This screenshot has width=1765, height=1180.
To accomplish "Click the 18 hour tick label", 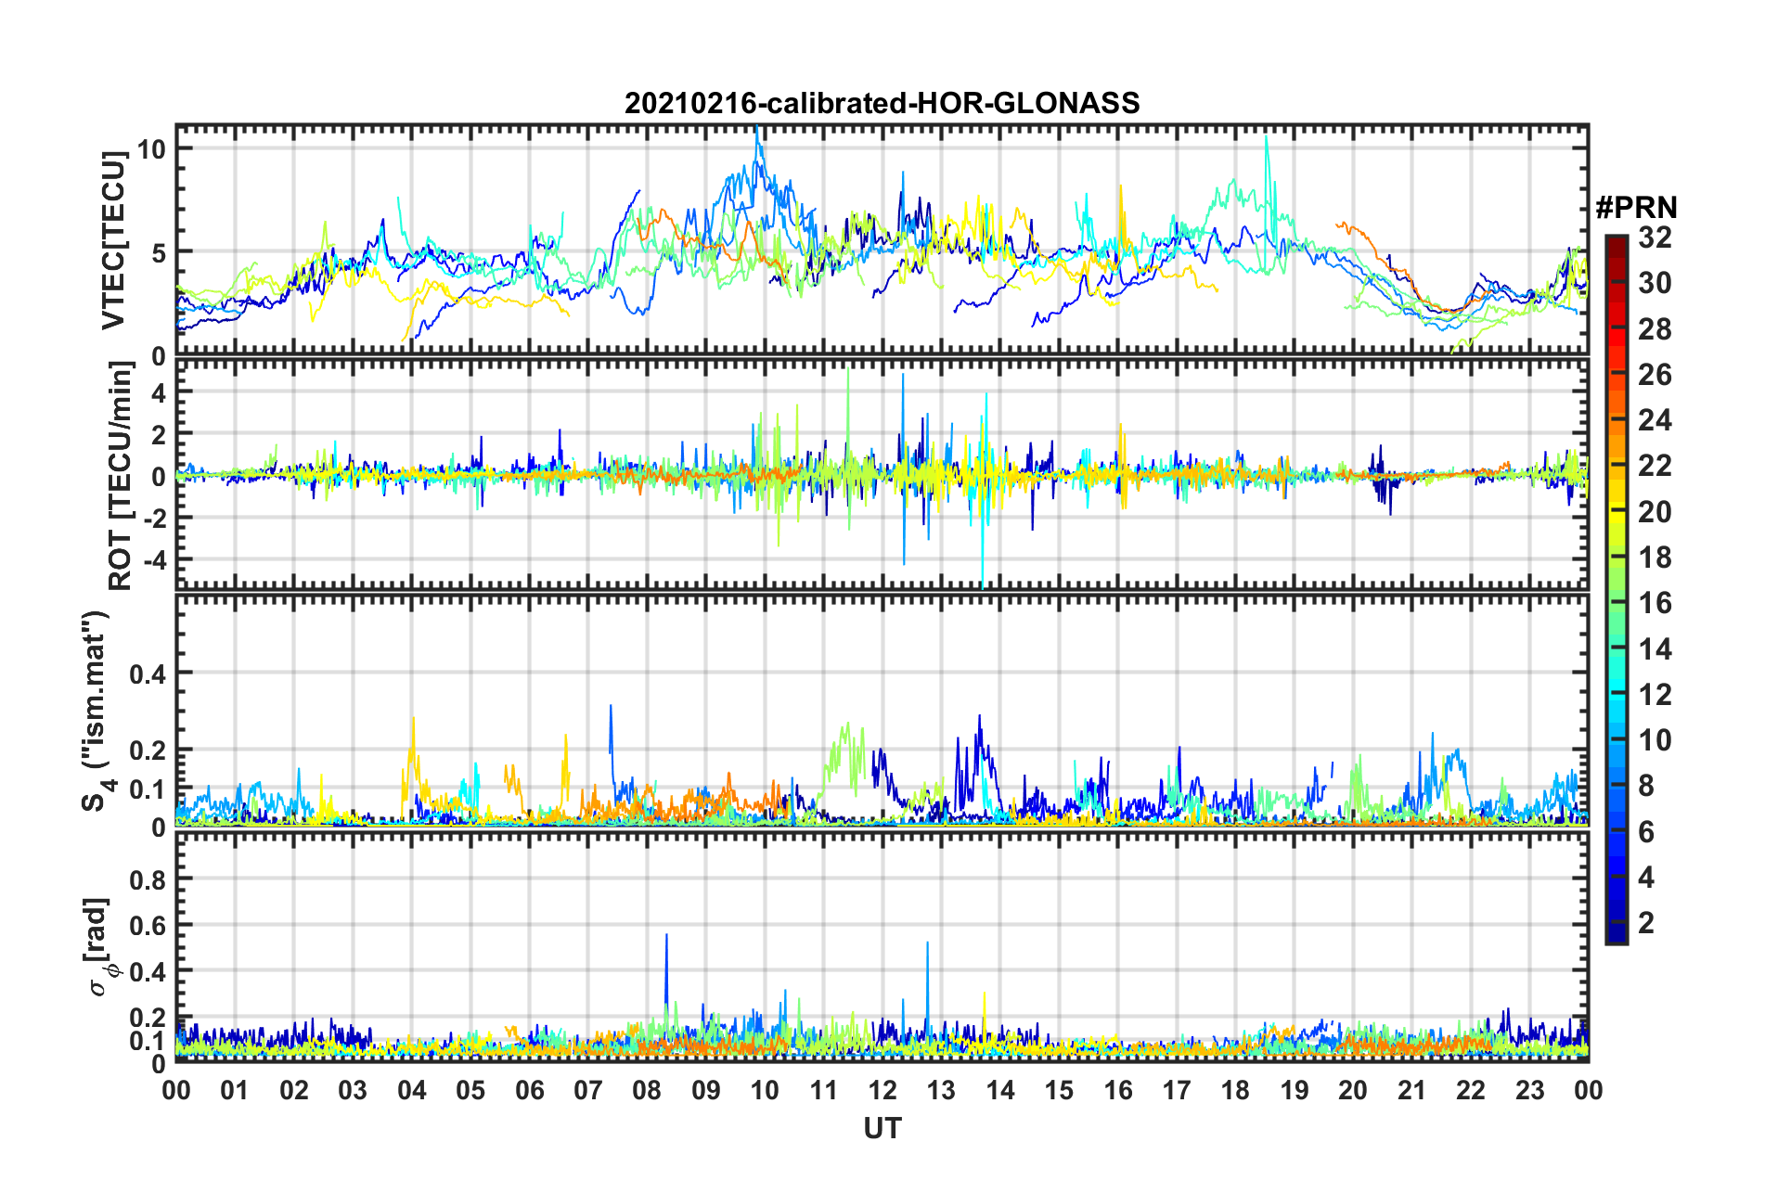I will click(x=1235, y=1090).
